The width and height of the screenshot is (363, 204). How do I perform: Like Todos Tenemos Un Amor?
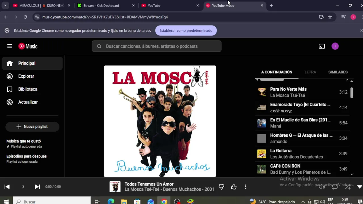234,186
